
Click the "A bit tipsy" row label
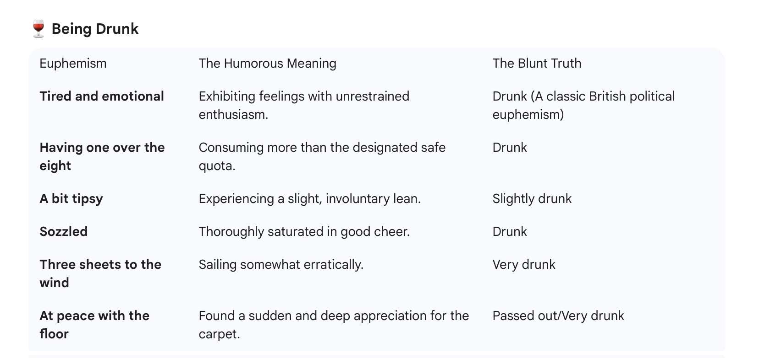(x=71, y=198)
